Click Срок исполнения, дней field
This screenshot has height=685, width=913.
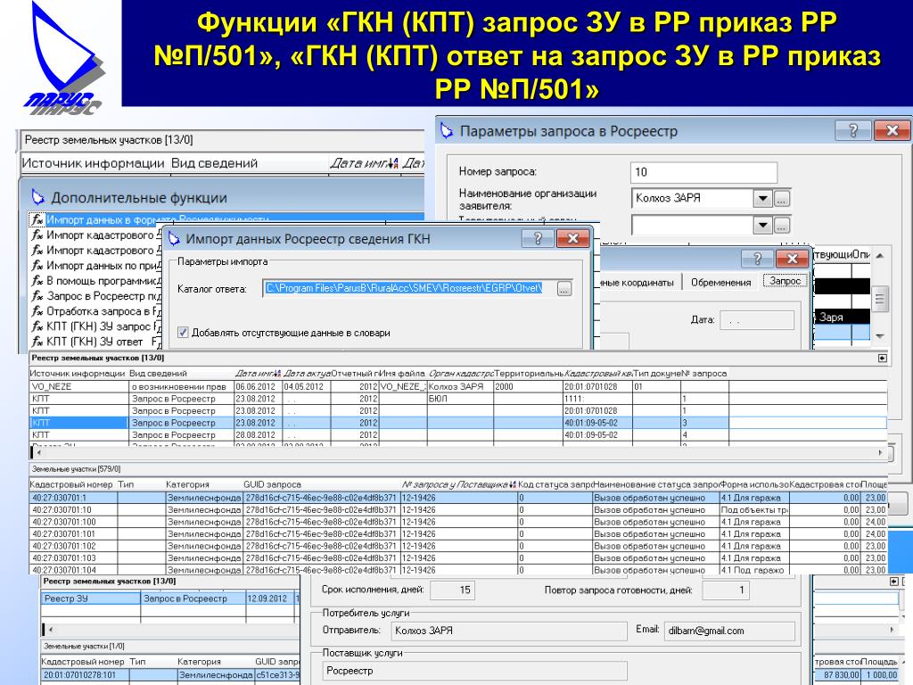click(452, 590)
